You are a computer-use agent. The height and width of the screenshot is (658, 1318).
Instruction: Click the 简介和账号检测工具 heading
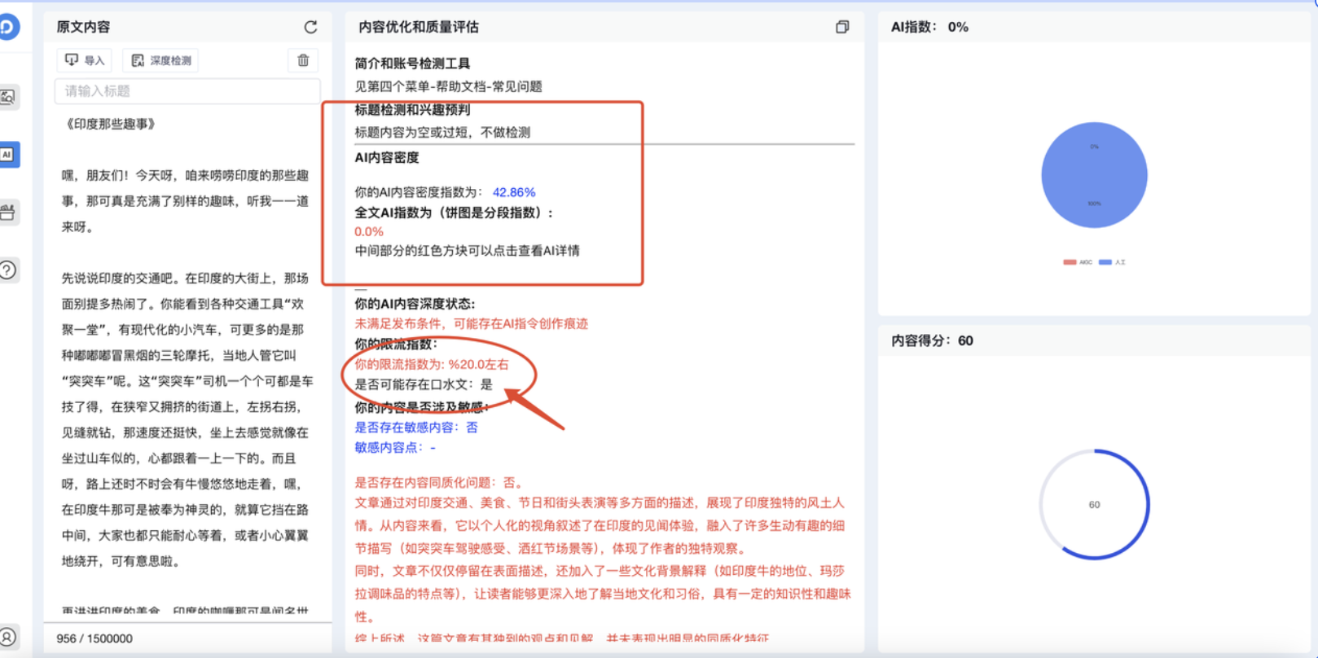[x=412, y=64]
